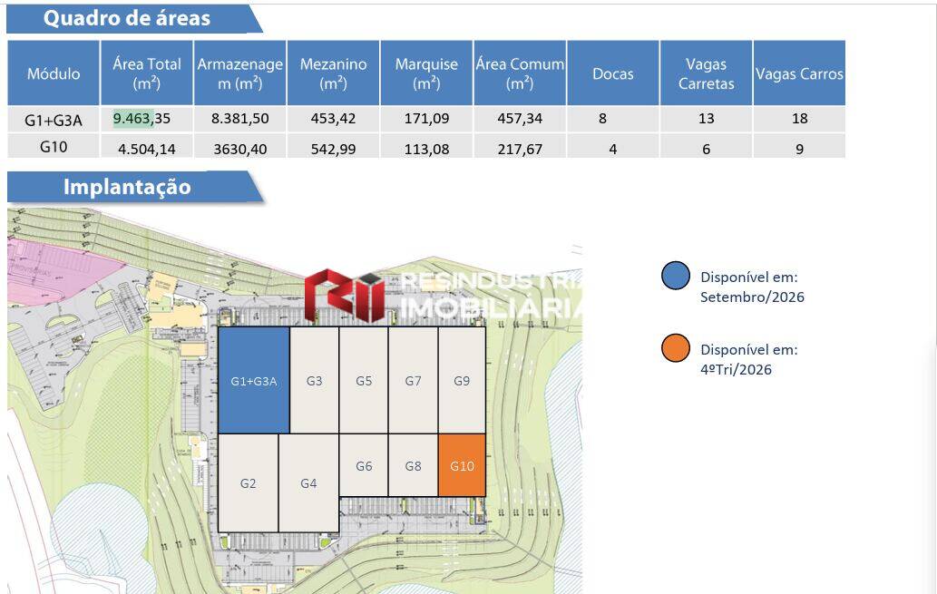937x594 pixels.
Task: Click the Disponível em: 4ºTri/2026 legend text
Action: [x=748, y=359]
